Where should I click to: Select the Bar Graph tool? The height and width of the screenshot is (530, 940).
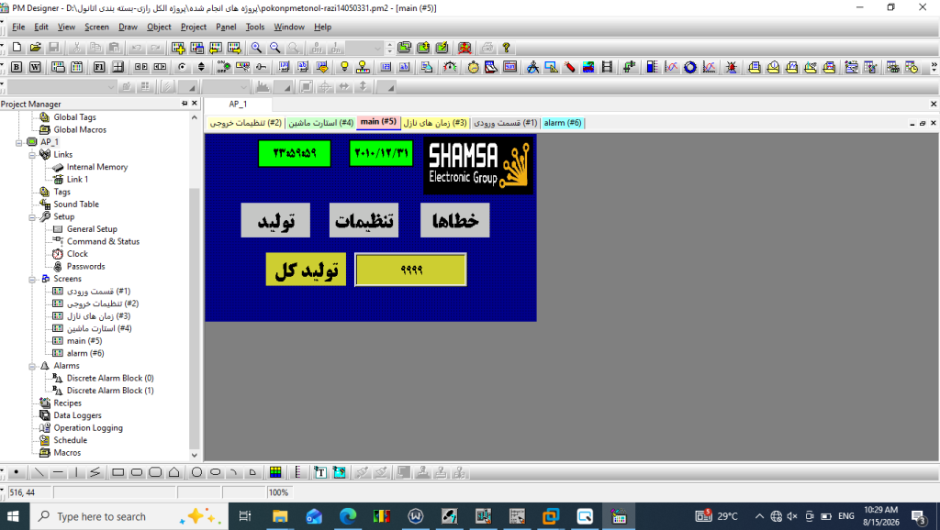pyautogui.click(x=653, y=67)
